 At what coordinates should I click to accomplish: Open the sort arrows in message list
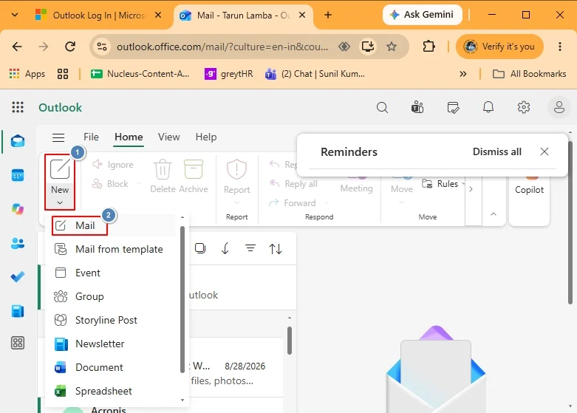(276, 249)
